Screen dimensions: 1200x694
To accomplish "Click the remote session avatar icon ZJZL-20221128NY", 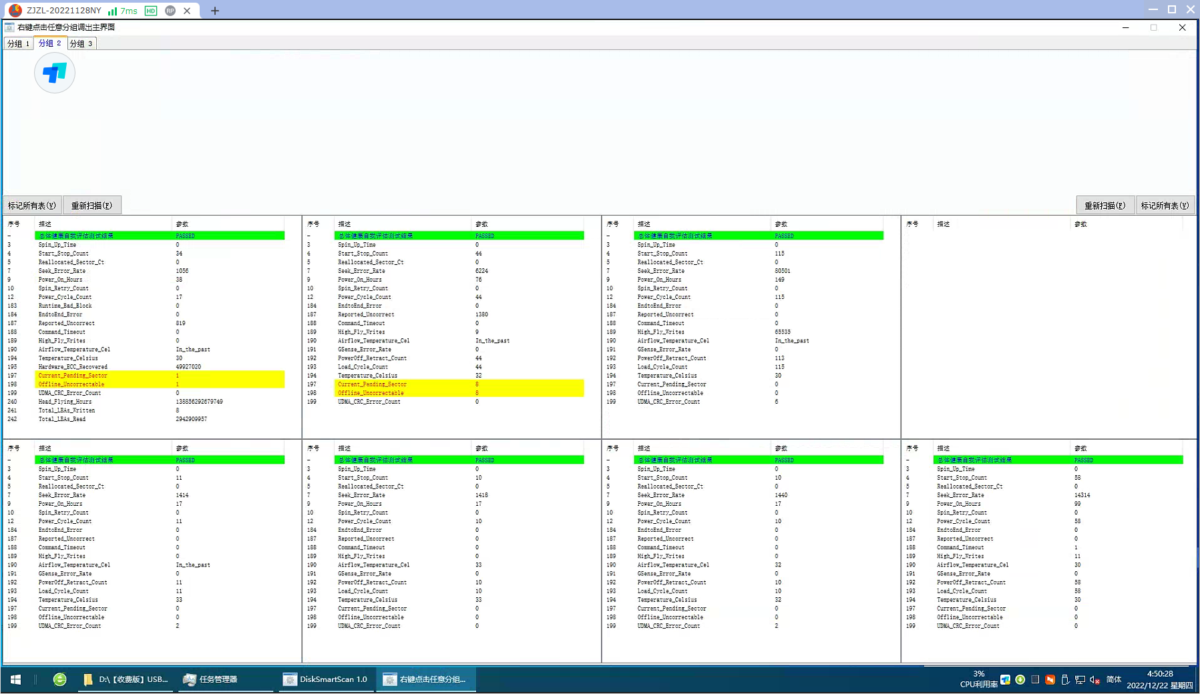I will [x=15, y=11].
